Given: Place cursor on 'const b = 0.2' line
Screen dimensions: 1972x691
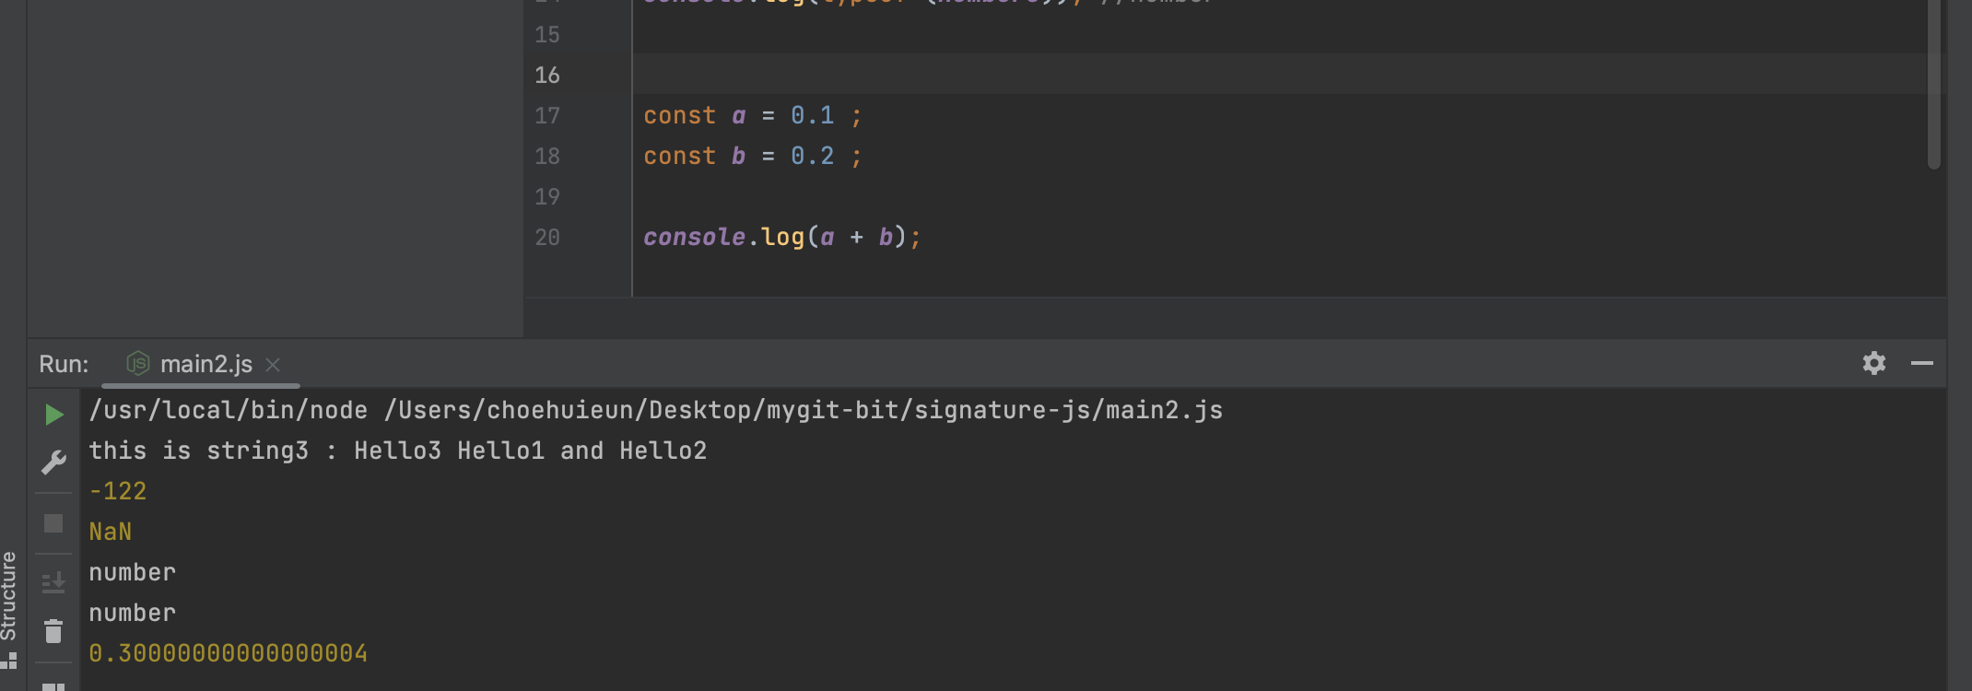Looking at the screenshot, I should 753,156.
